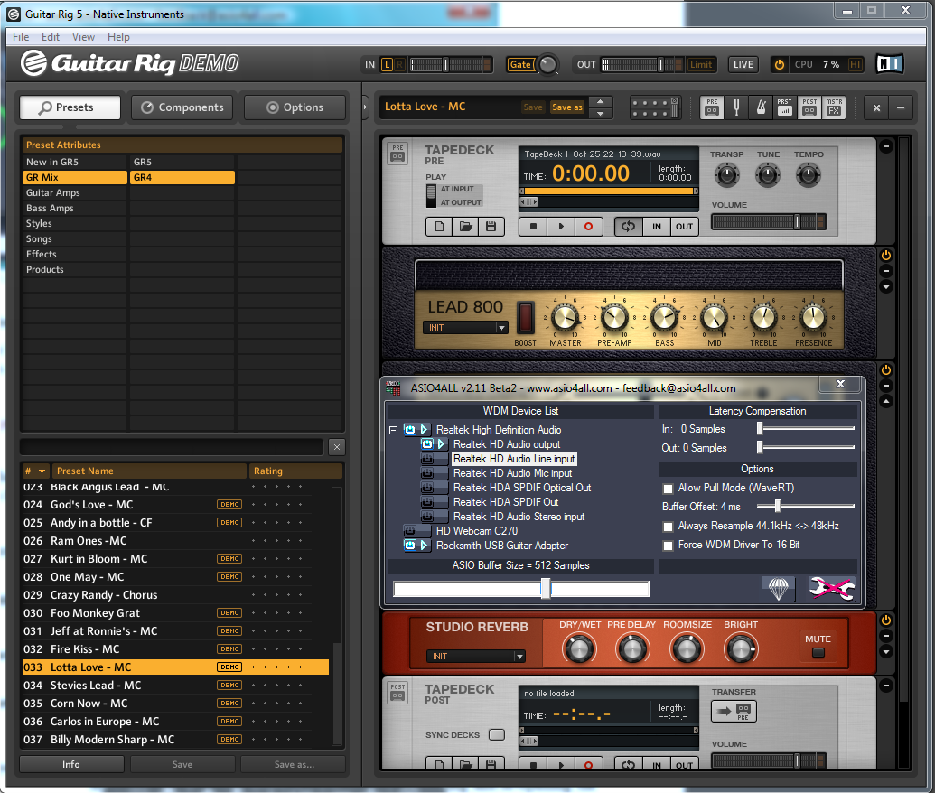Expand Lead 800 module with down triangle
This screenshot has height=793, width=935.
886,287
